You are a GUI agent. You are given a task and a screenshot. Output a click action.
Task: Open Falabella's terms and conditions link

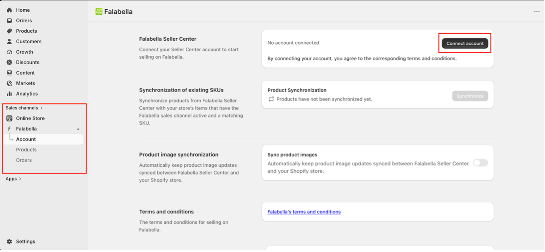(304, 212)
